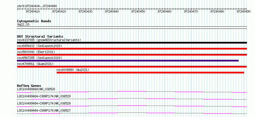The image size is (255, 117).
Task: Click the 97240470 ruler position label
Action: (x=191, y=11)
